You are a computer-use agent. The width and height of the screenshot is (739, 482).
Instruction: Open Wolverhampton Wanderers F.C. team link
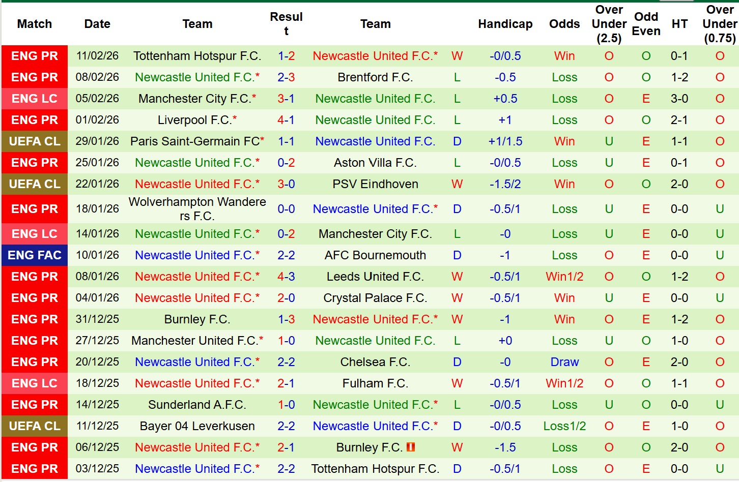coord(197,209)
